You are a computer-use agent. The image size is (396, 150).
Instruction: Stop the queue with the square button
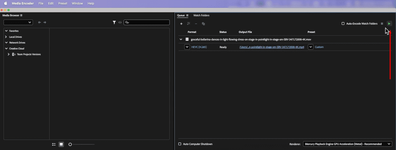click(x=382, y=24)
